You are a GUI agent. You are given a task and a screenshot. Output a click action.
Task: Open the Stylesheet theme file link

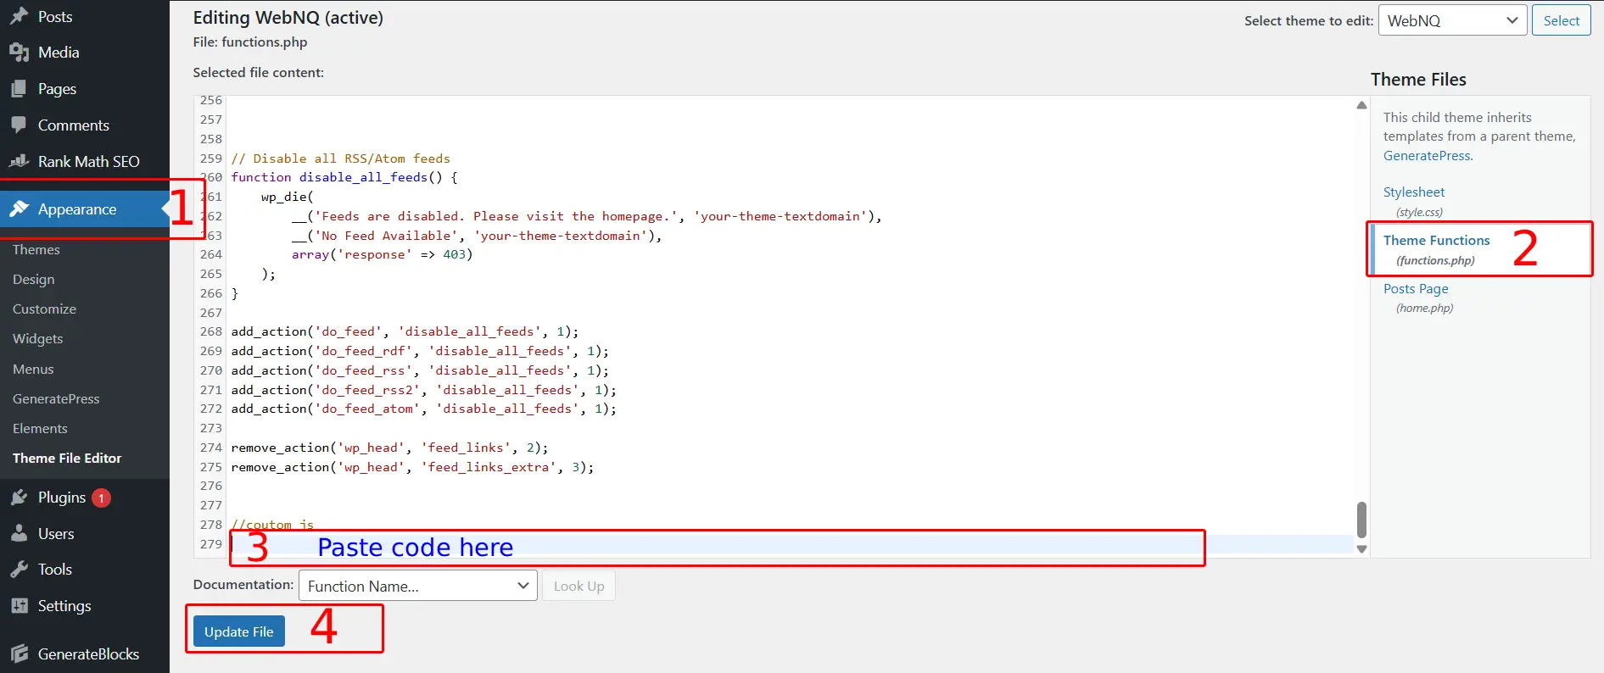click(1413, 192)
